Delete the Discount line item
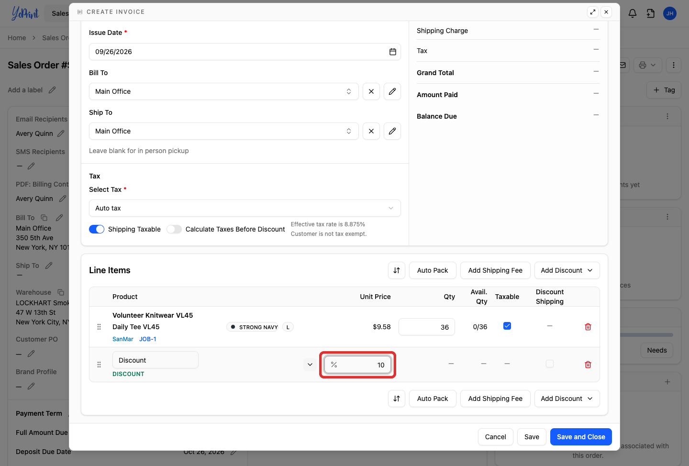Screen dimensions: 689x466 588,365
